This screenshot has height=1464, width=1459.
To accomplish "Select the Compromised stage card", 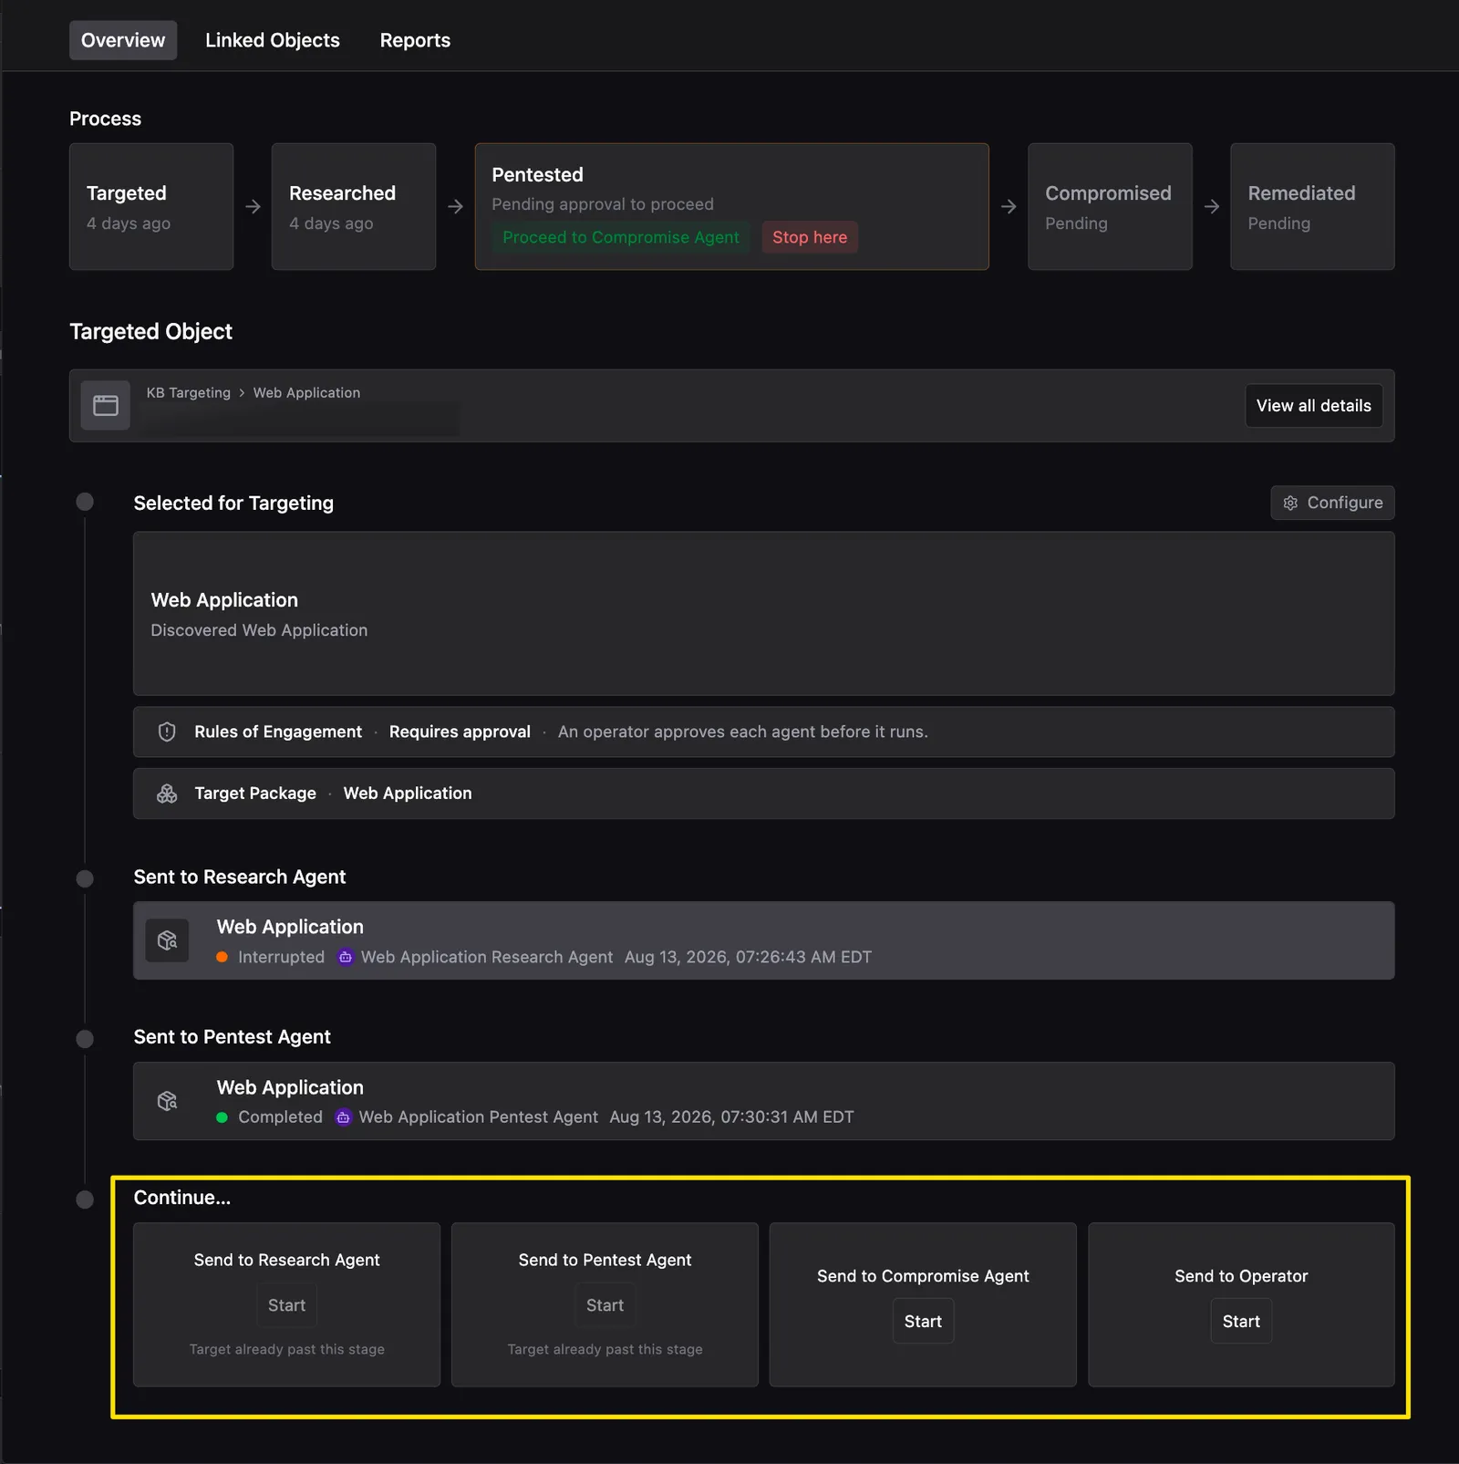I will pos(1110,206).
